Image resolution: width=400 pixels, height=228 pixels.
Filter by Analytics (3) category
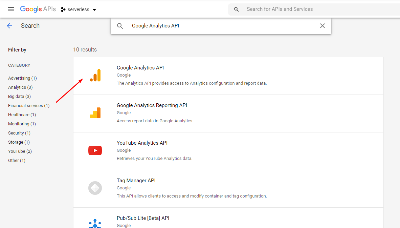click(20, 87)
